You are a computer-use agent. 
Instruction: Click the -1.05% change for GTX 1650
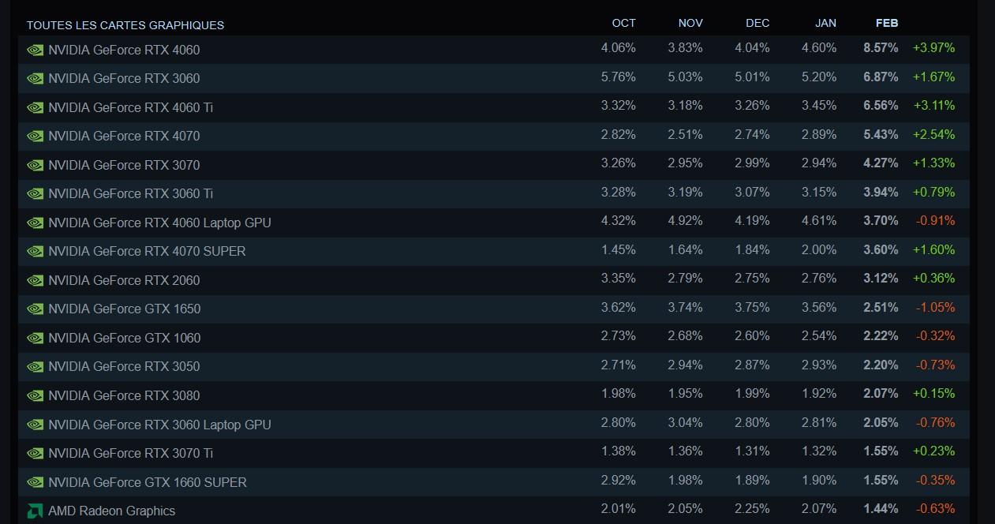click(935, 307)
